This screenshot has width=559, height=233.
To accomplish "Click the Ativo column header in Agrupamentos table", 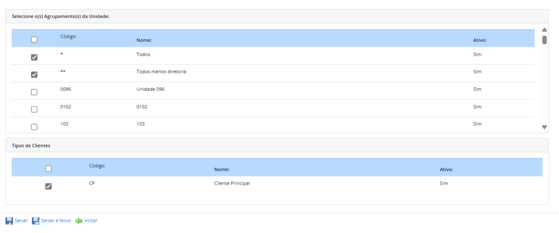I will (479, 40).
